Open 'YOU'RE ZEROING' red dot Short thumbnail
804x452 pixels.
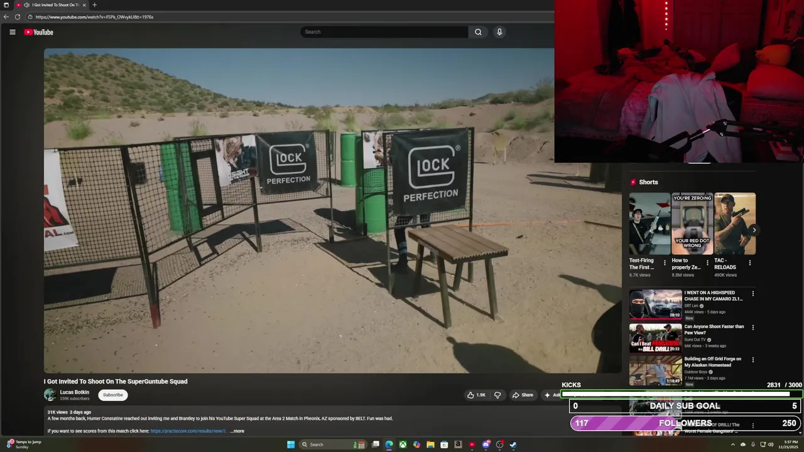pos(692,223)
